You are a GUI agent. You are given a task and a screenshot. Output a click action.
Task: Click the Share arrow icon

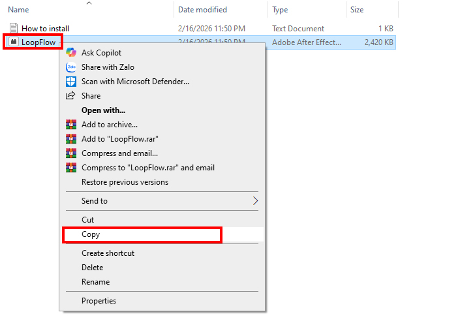(71, 96)
